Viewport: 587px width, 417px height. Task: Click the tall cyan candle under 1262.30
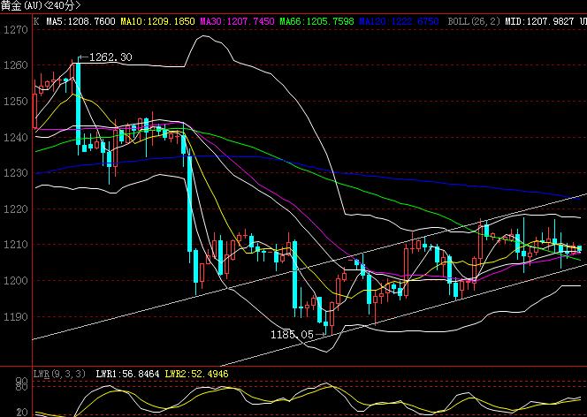tap(78, 102)
